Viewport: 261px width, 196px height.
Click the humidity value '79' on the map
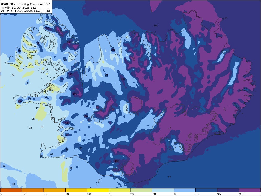click(x=13, y=75)
